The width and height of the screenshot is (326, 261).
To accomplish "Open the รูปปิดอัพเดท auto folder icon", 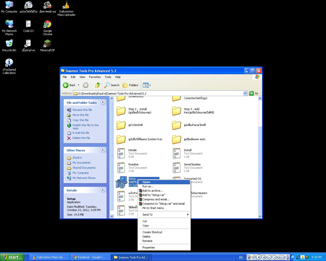I will click(176, 139).
